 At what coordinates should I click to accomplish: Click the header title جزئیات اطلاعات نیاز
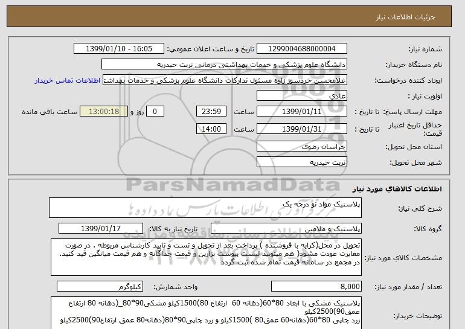tap(405, 17)
